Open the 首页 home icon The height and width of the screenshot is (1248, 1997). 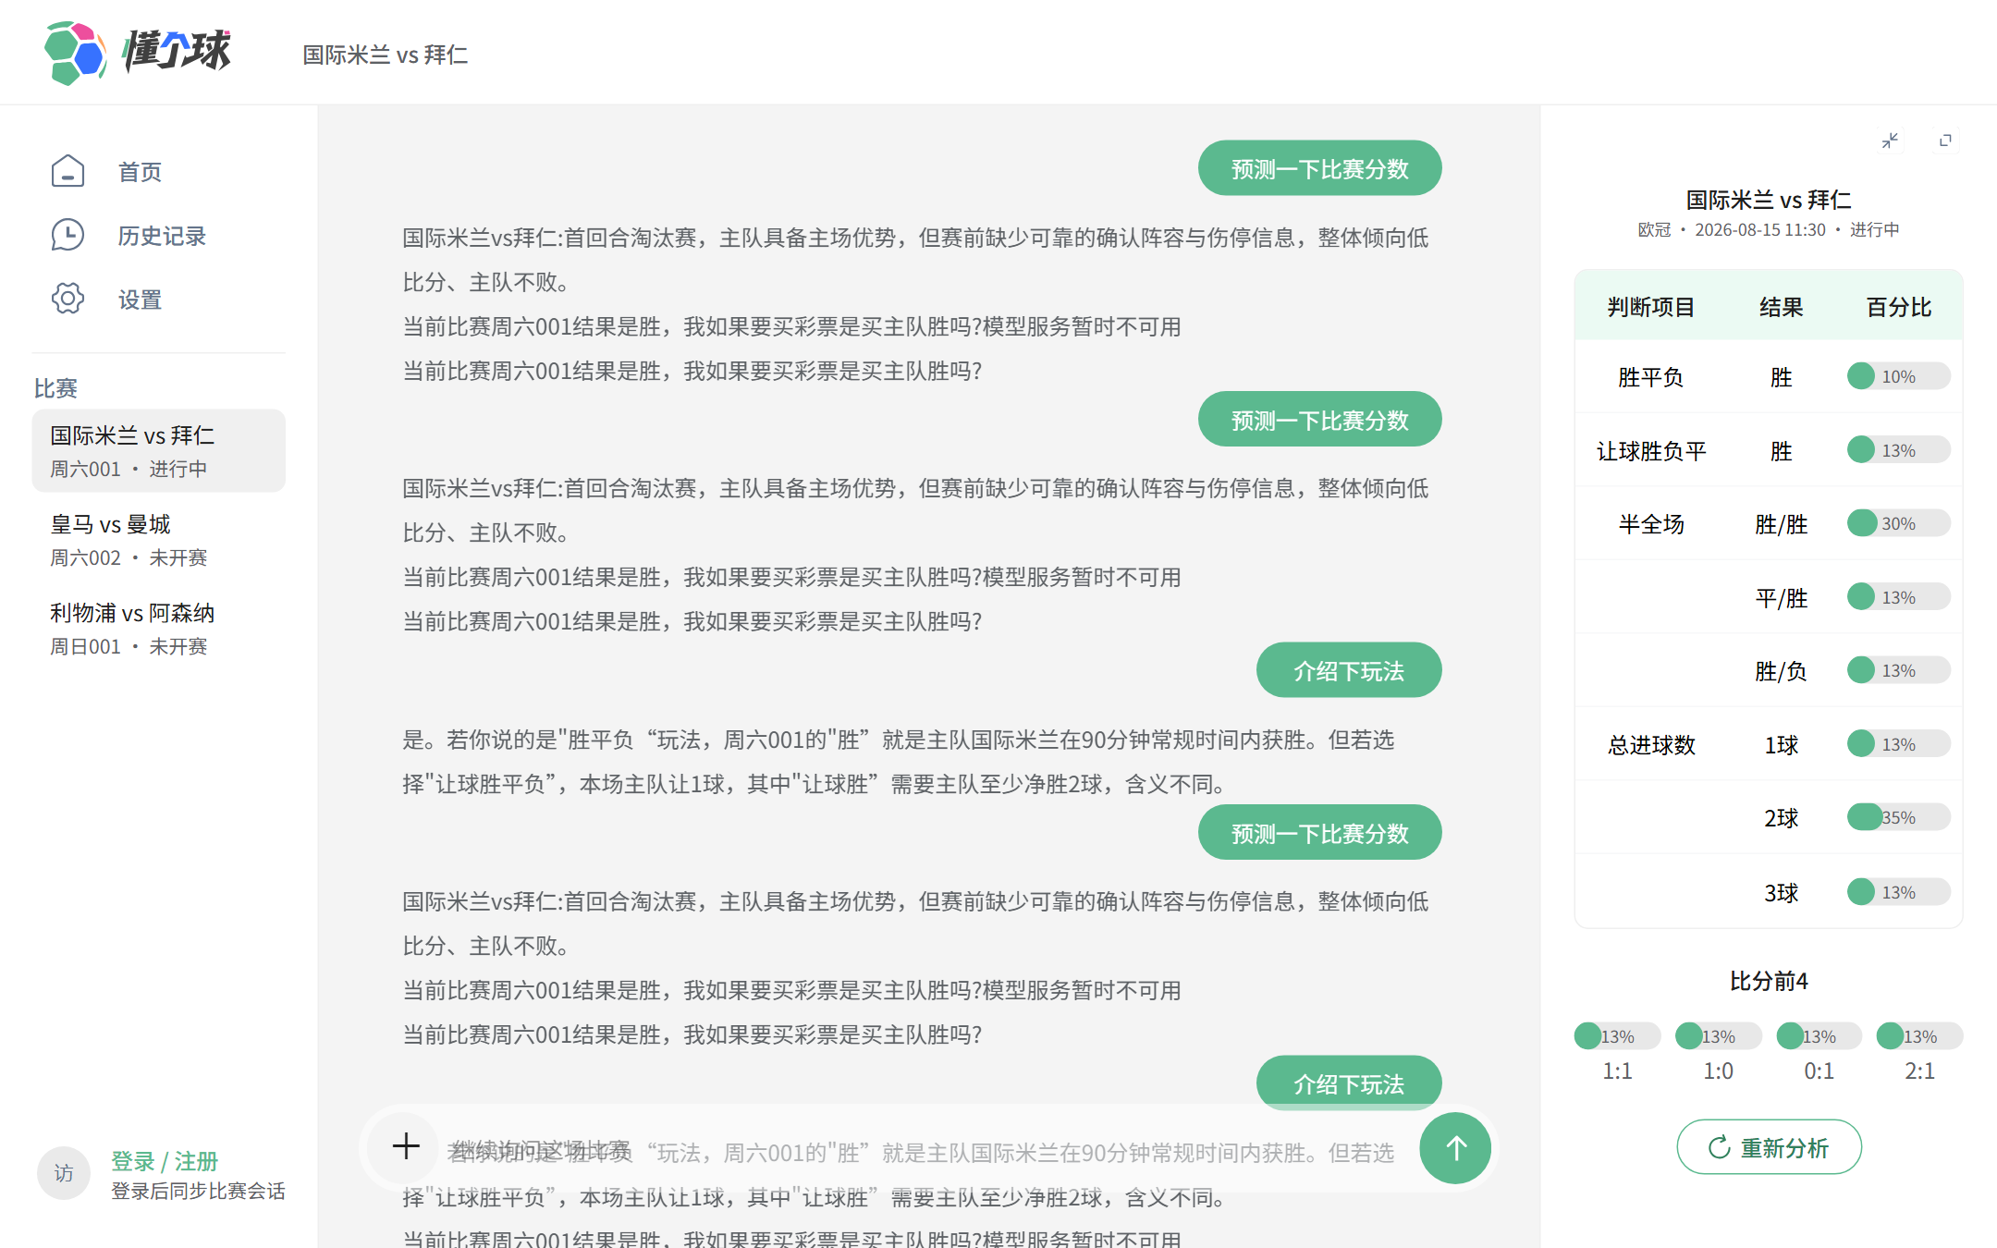click(67, 171)
